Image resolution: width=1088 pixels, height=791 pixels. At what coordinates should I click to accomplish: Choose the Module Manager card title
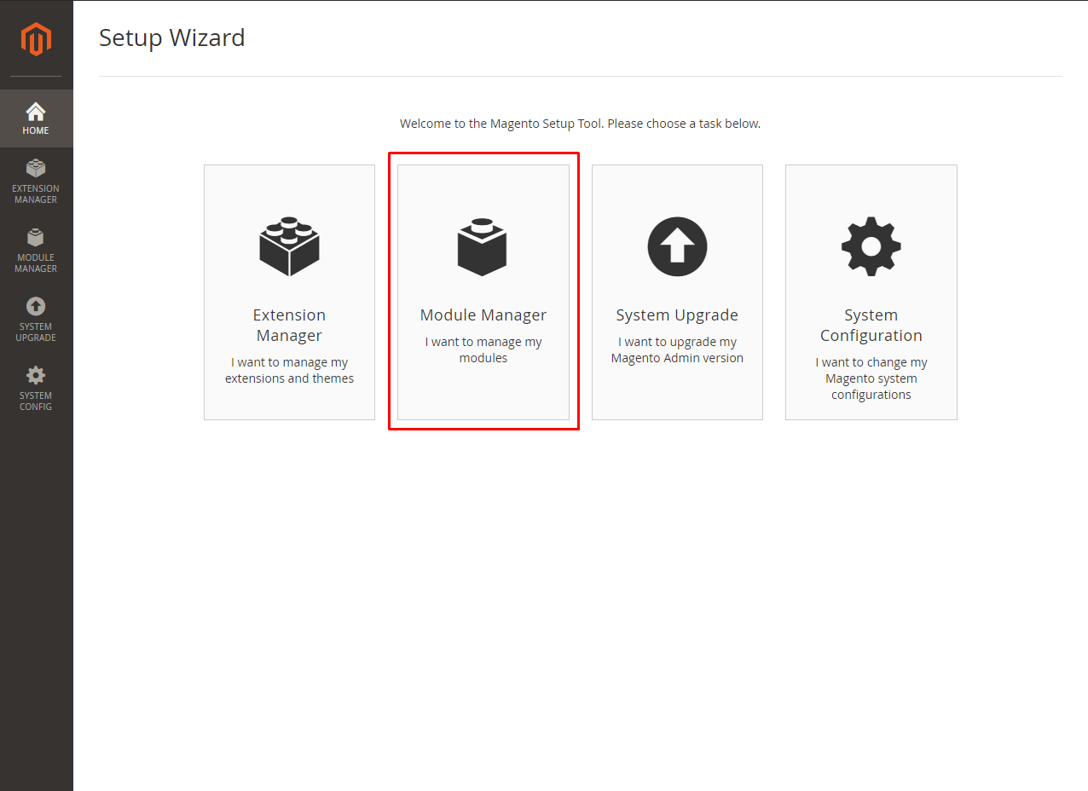point(483,315)
